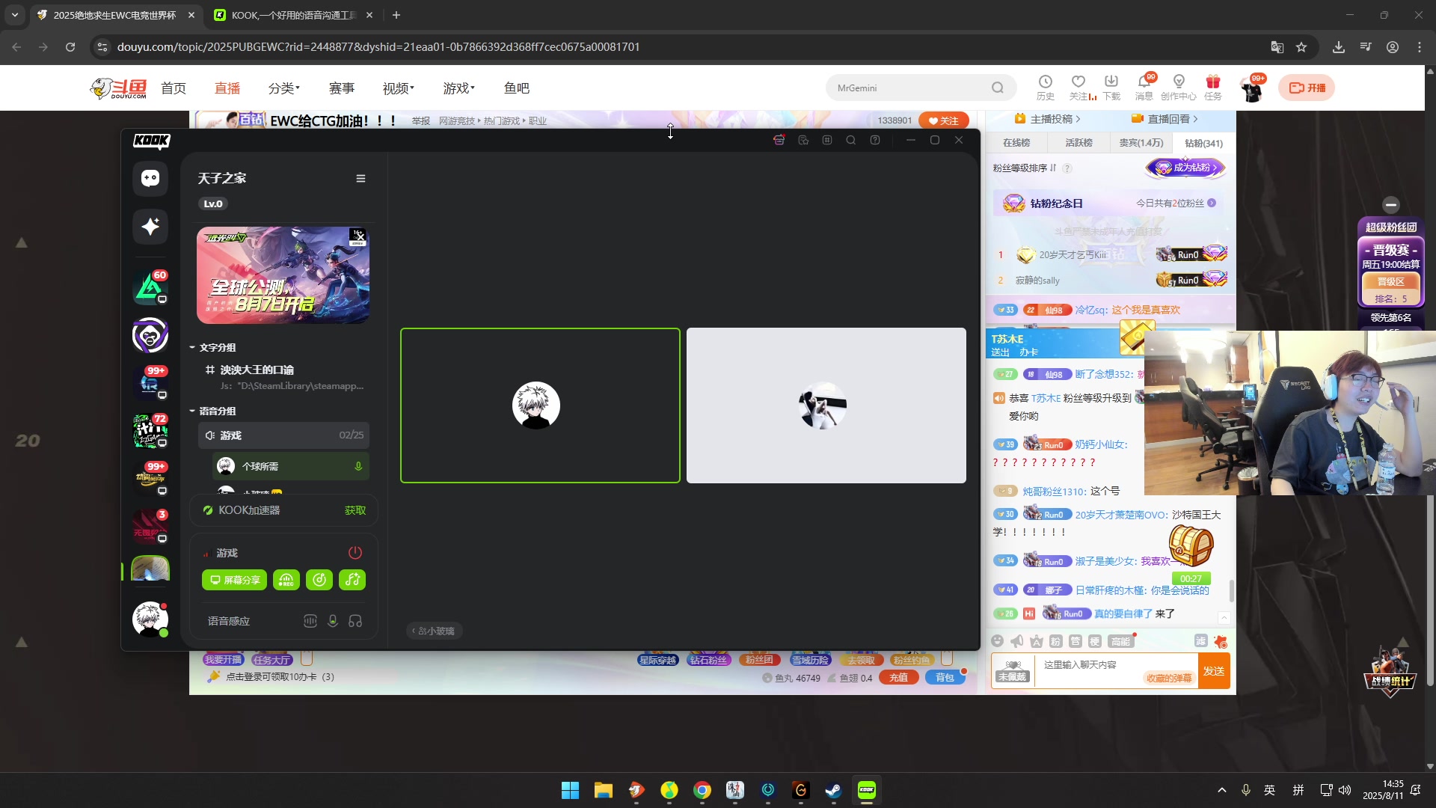The height and width of the screenshot is (808, 1436).
Task: Click the KOOK hashtag channel icon
Action: (827, 140)
